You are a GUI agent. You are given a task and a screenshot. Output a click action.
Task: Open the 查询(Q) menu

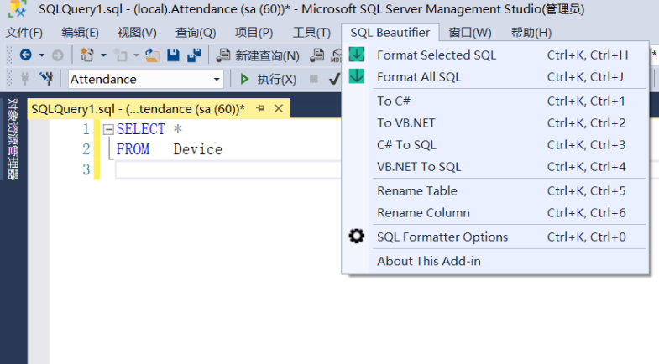pyautogui.click(x=196, y=33)
